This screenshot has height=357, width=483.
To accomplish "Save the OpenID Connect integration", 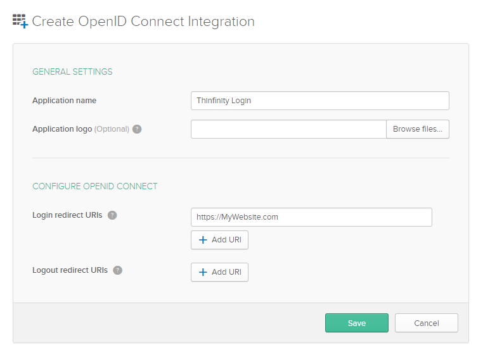I will tap(357, 323).
